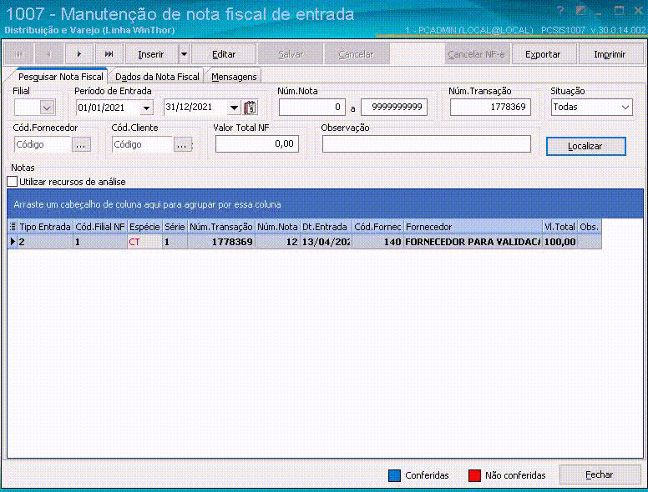Sort by Espécie column header
648x492 pixels.
click(144, 227)
